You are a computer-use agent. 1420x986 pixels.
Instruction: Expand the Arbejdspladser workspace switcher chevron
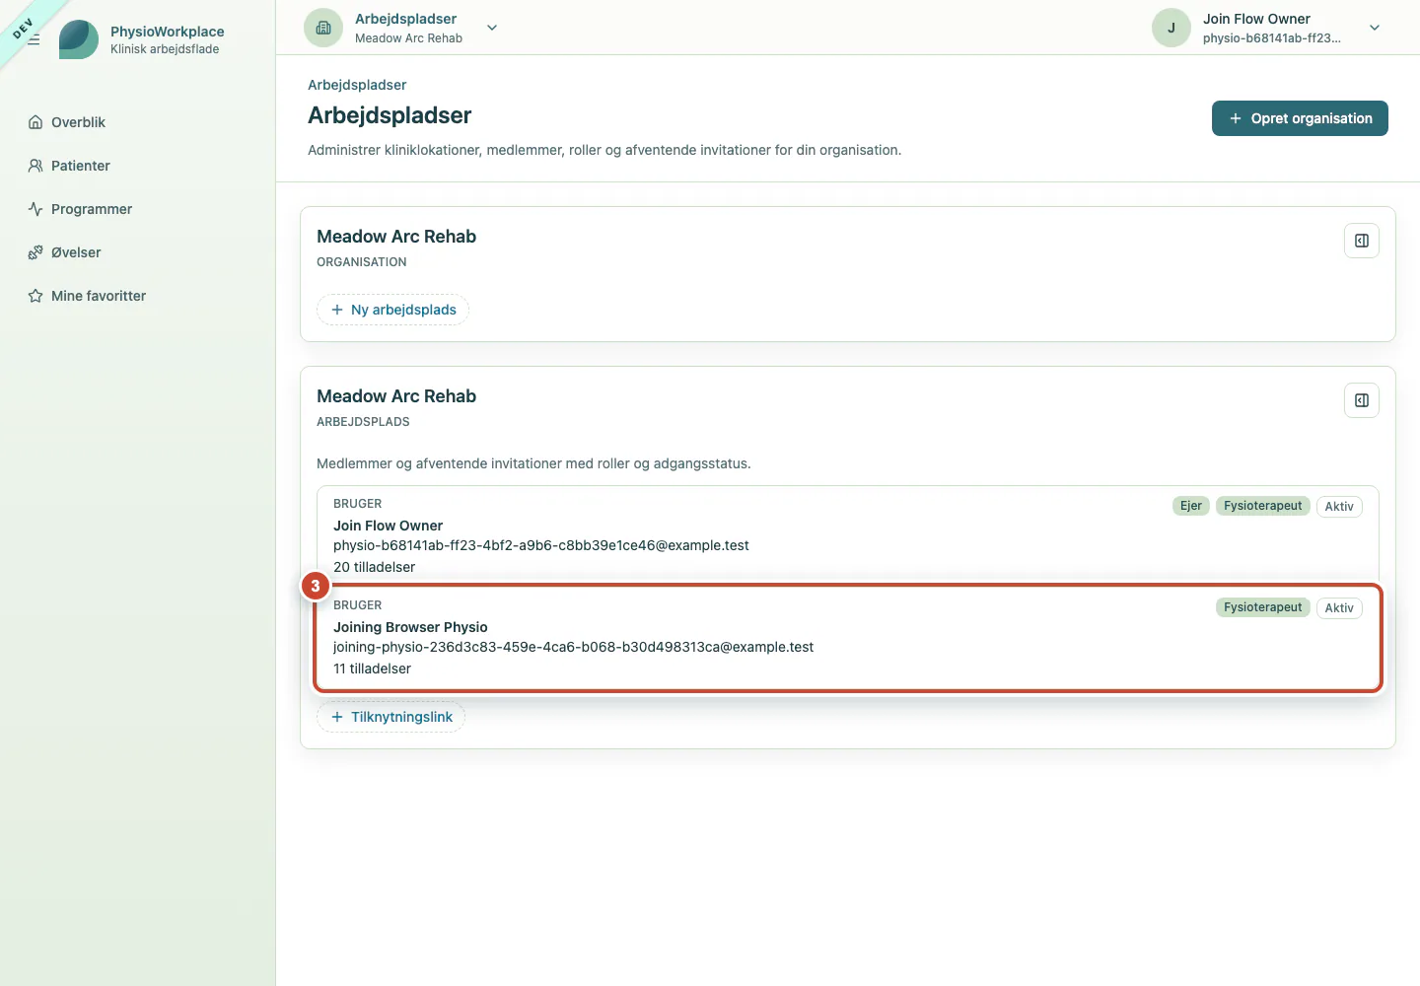(x=492, y=28)
